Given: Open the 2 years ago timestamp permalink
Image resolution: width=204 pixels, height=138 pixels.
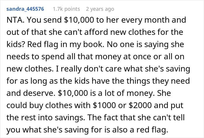Looking at the screenshot, I should 100,9.
